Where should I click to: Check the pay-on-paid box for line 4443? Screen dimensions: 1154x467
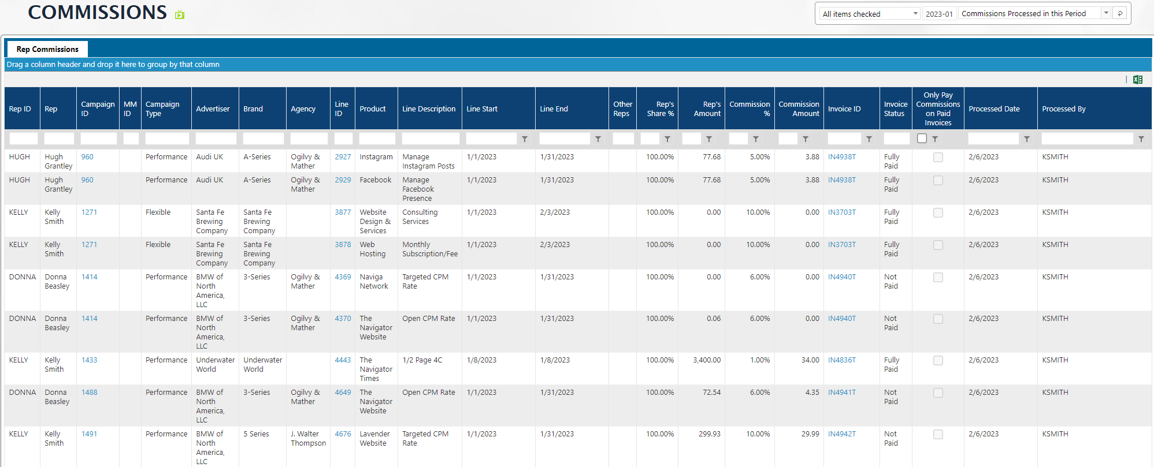938,361
